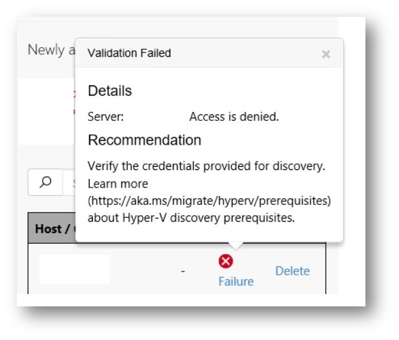Image resolution: width=399 pixels, height=340 pixels.
Task: Click the popup pointer arrow above Failure
Action: click(x=236, y=246)
